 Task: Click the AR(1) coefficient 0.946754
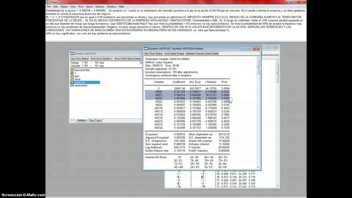coord(179,95)
